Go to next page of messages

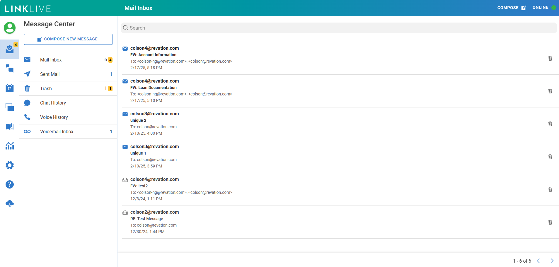(x=552, y=261)
